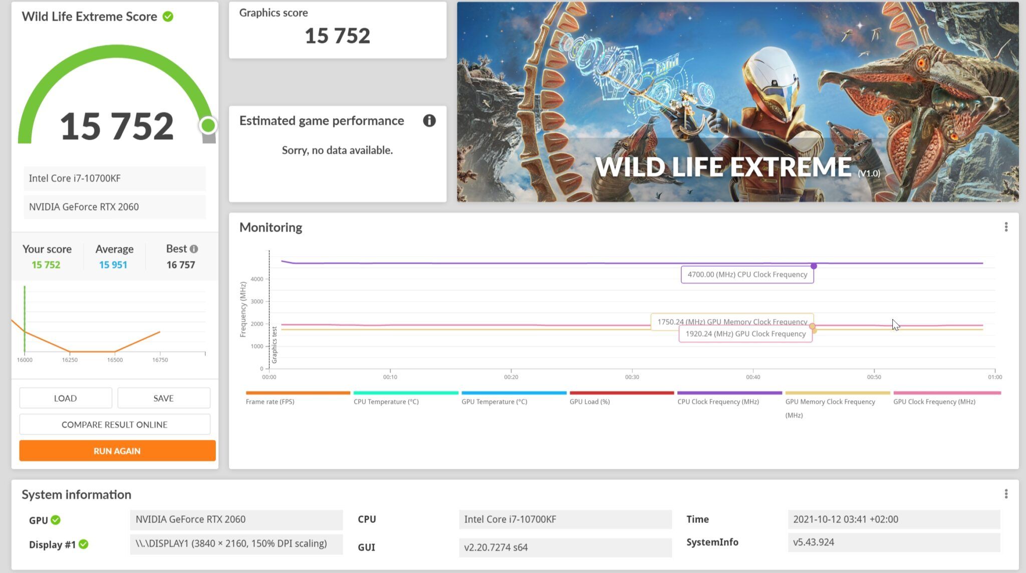Toggle GPU Clock Frequency legend swatch
The image size is (1026, 573).
point(947,393)
